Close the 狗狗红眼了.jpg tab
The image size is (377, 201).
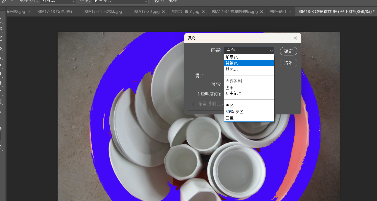[x=203, y=12]
